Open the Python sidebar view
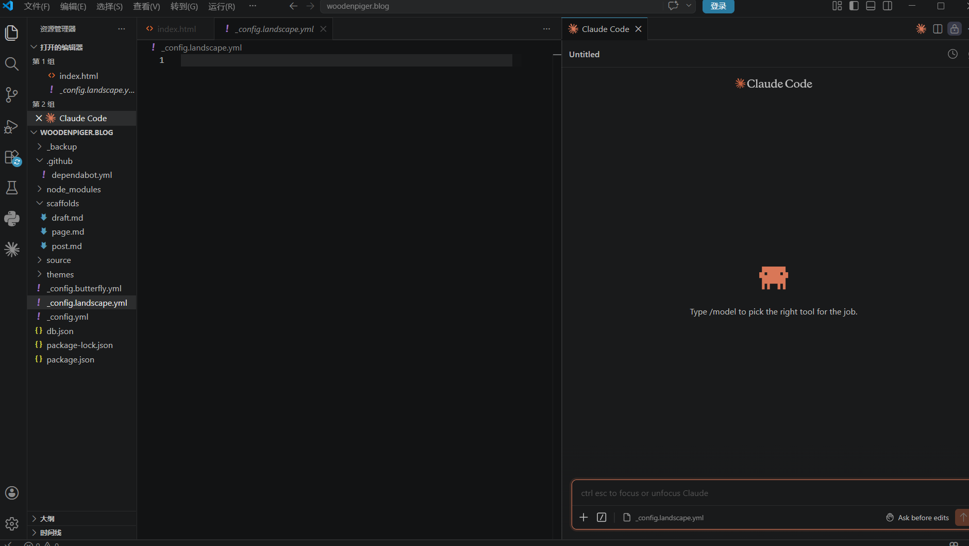The height and width of the screenshot is (546, 969). 11,219
